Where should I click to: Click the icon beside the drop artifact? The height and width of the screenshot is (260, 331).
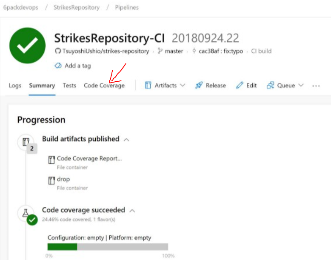click(x=51, y=180)
